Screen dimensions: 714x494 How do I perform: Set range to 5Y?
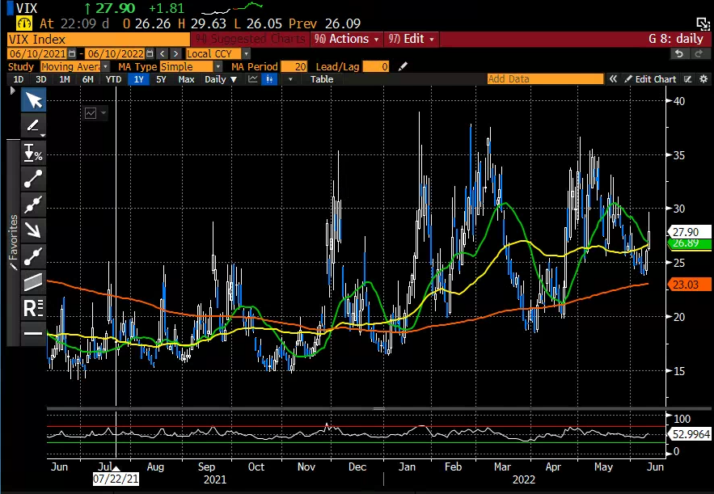161,79
